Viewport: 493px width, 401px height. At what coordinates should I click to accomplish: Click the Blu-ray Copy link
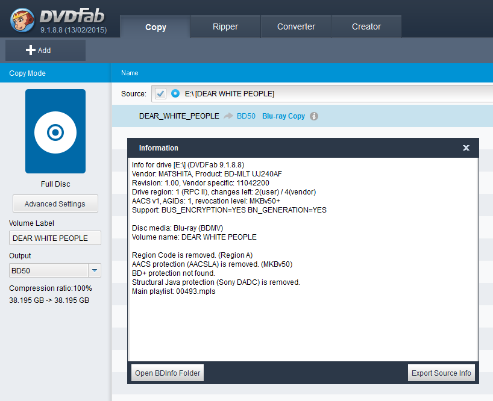click(284, 116)
